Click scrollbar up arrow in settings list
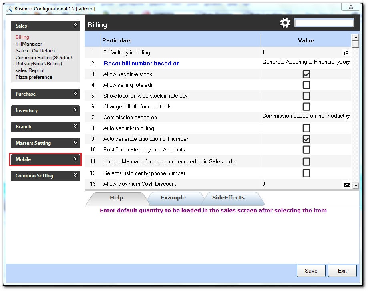The width and height of the screenshot is (368, 291). pyautogui.click(x=356, y=37)
